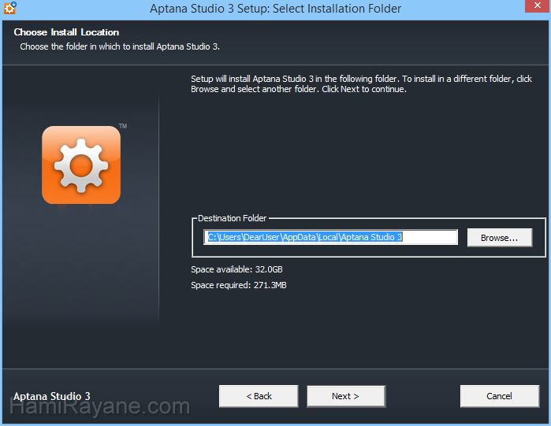Image resolution: width=551 pixels, height=426 pixels.
Task: Click the 'Aptana Studio 3' footer label
Action: coord(52,396)
